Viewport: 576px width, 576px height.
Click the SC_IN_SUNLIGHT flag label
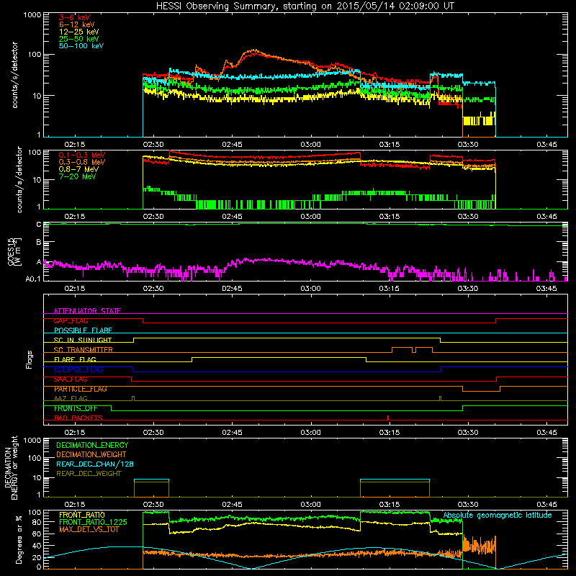pos(83,340)
